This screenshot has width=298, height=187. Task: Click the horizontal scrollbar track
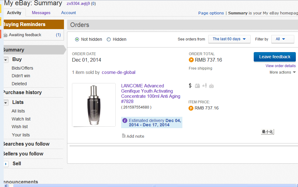click(x=154, y=185)
